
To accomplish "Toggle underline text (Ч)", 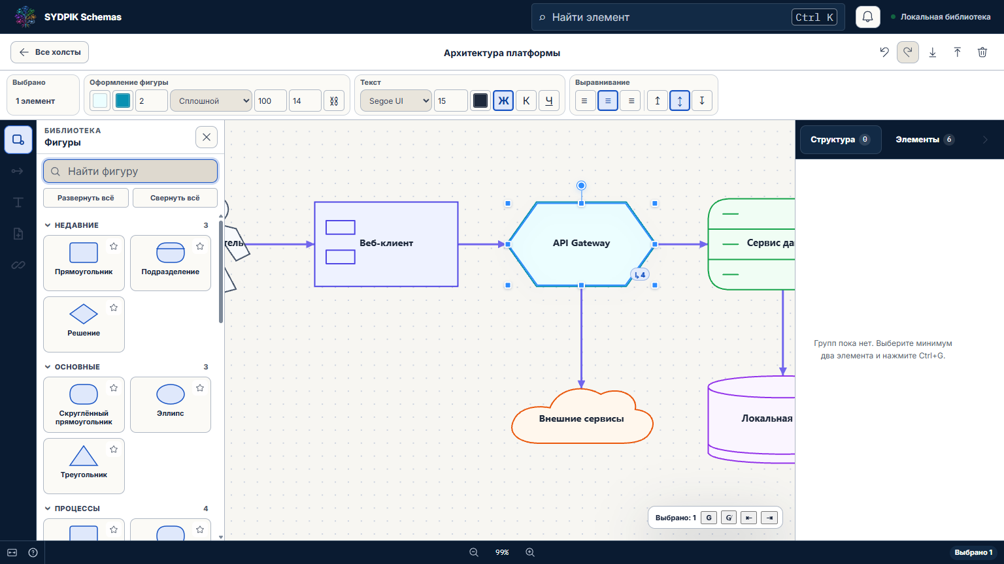I will coord(549,101).
